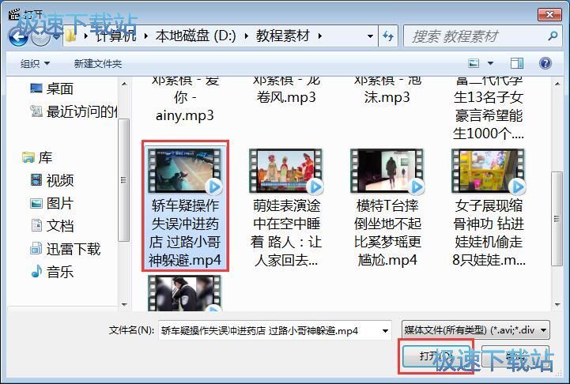Open recent locations dropdown beside the nav arrows

coord(57,36)
